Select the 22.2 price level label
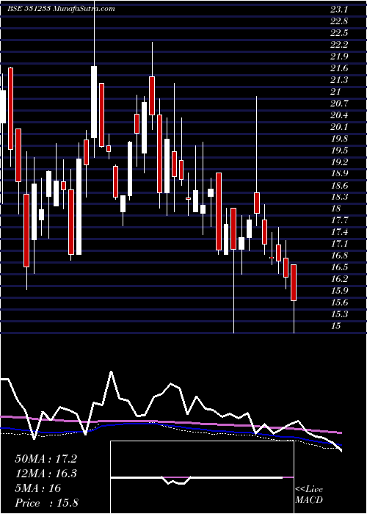The width and height of the screenshot is (367, 514). [x=338, y=45]
